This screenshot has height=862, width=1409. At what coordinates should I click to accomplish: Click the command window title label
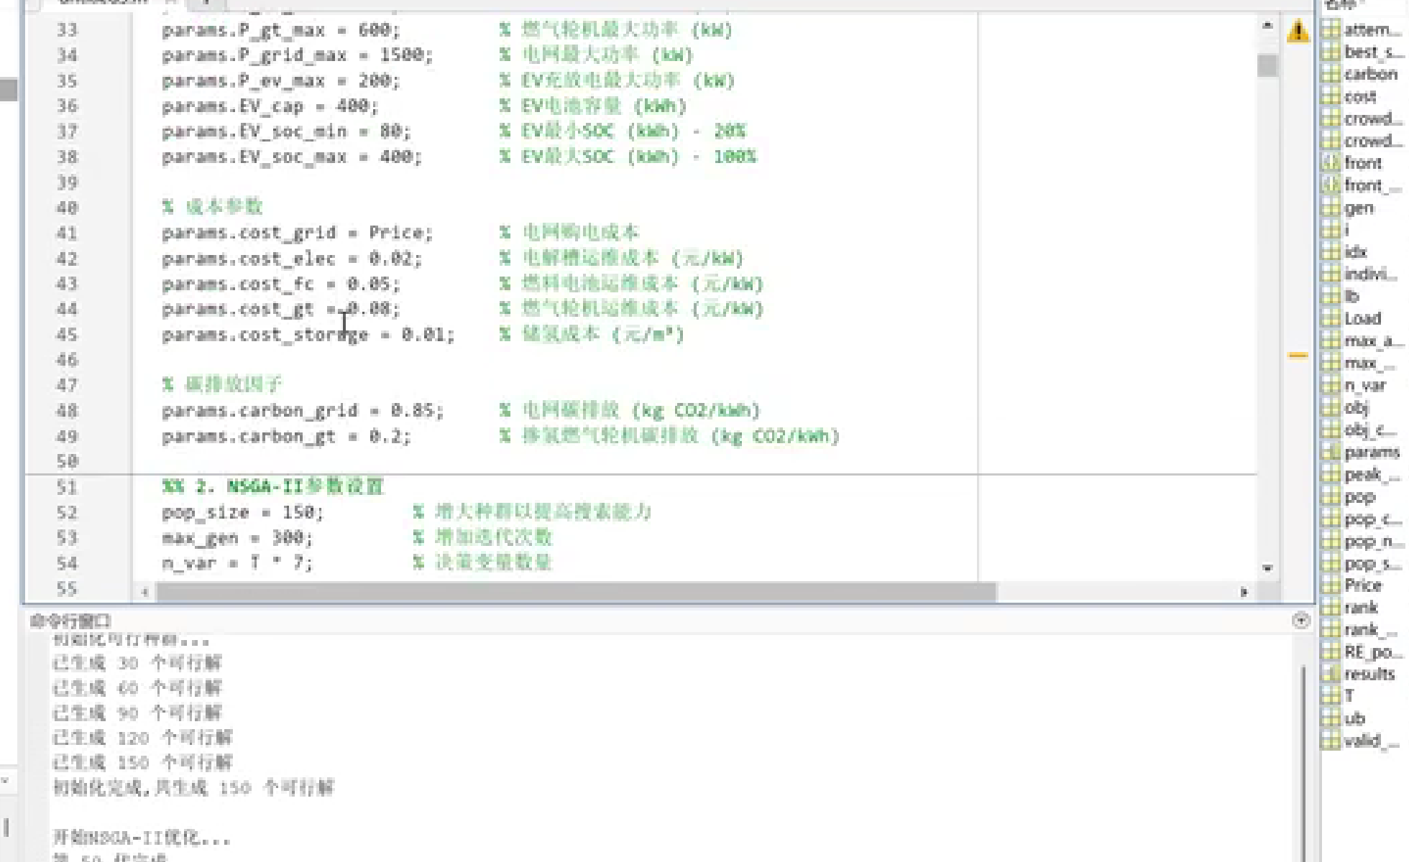(x=70, y=621)
